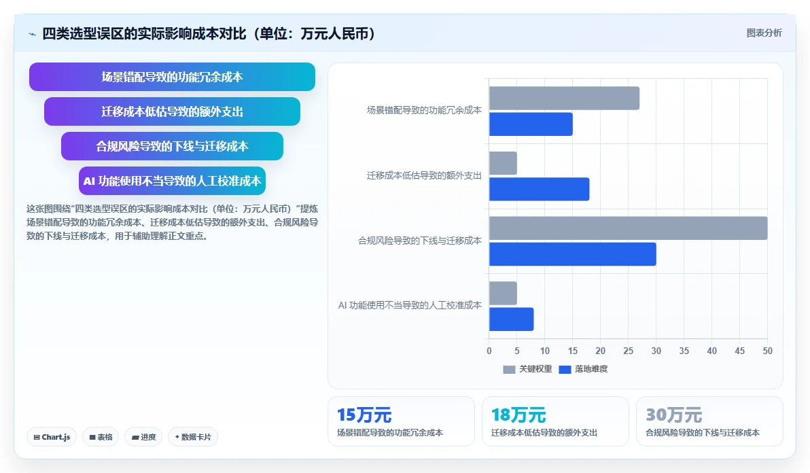Toggle the 落地难度 legend item
The height and width of the screenshot is (473, 810).
(583, 369)
